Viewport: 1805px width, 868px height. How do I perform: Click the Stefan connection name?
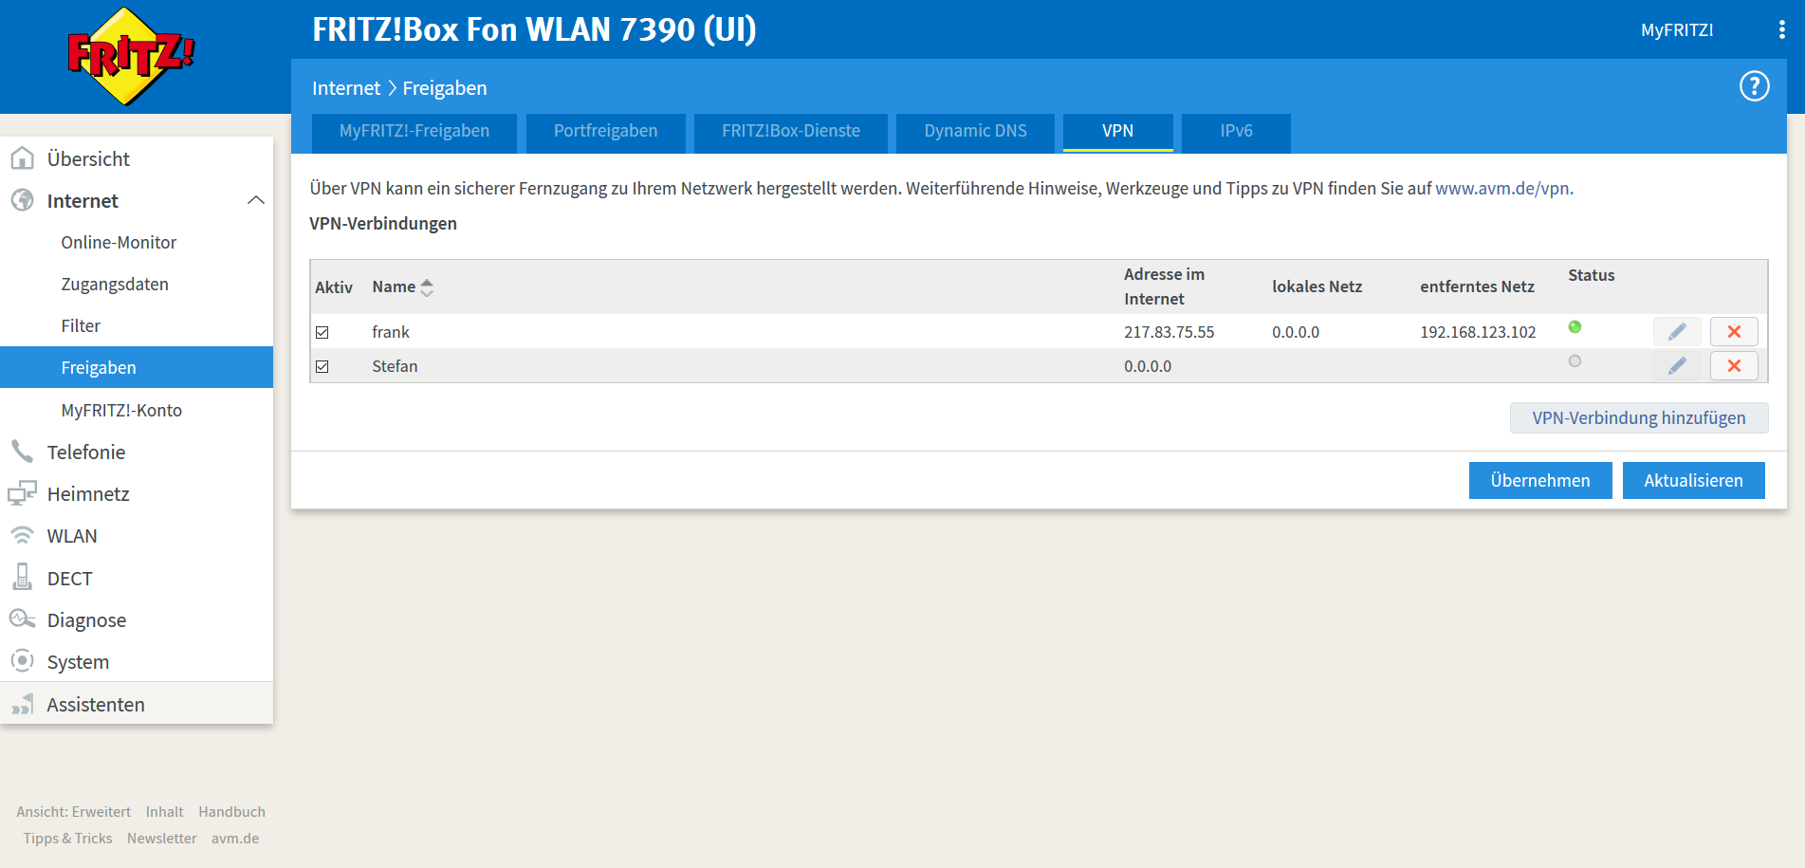click(x=395, y=366)
